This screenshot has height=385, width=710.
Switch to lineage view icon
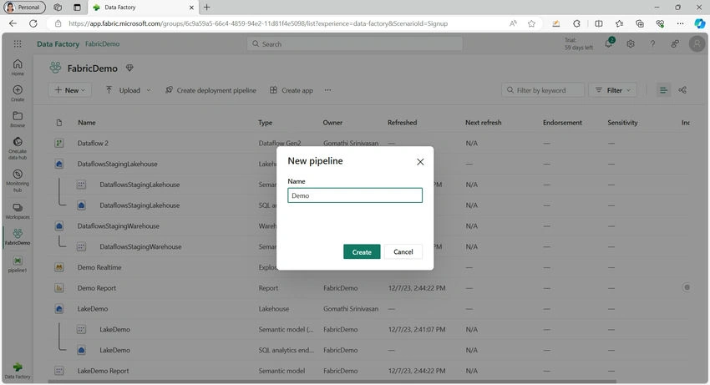click(x=682, y=90)
